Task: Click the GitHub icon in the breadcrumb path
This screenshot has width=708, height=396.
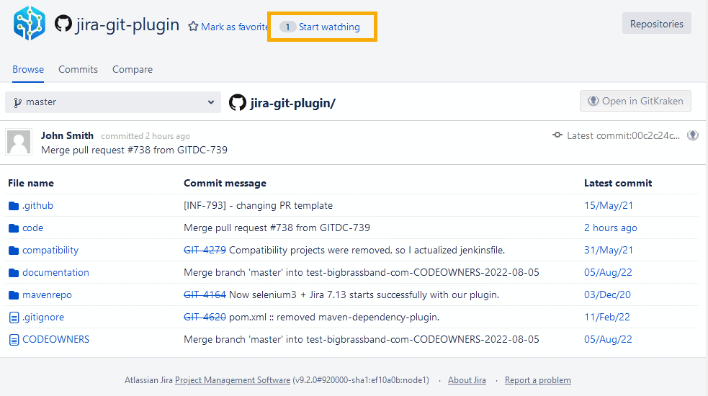Action: click(238, 102)
